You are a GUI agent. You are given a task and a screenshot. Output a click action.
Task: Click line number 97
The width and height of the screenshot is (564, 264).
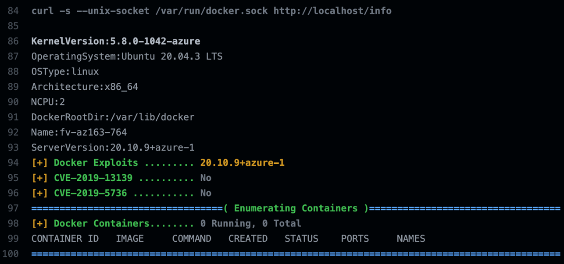(13, 208)
